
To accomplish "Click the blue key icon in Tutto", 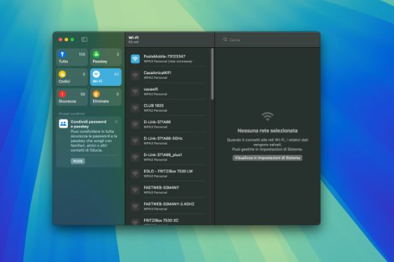I will (62, 54).
